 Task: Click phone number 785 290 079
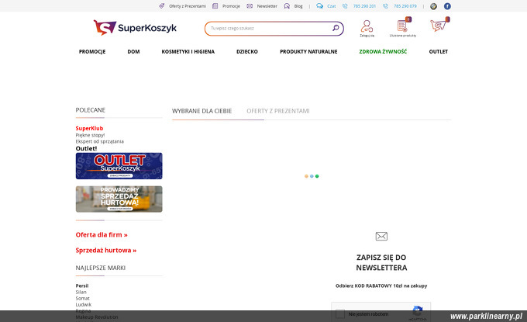[405, 6]
